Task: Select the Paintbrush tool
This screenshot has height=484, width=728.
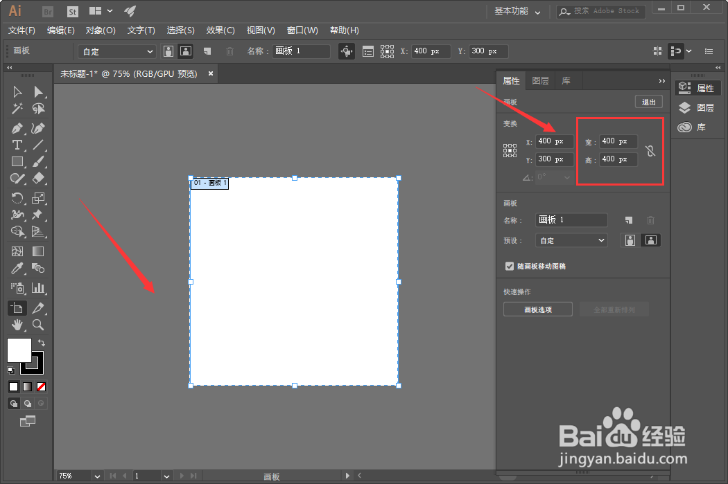Action: pos(38,161)
